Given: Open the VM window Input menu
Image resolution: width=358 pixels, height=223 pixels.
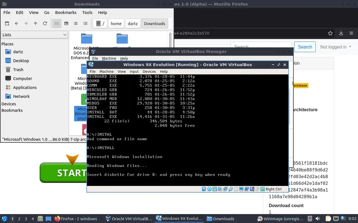Looking at the screenshot, I should (x=134, y=71).
